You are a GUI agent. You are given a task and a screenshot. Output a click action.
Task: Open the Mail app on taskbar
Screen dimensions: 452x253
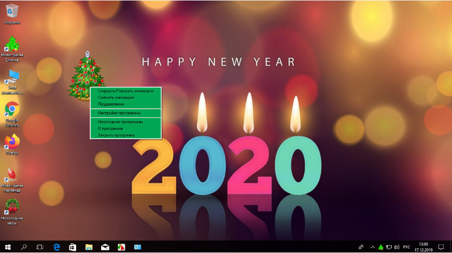(x=105, y=247)
